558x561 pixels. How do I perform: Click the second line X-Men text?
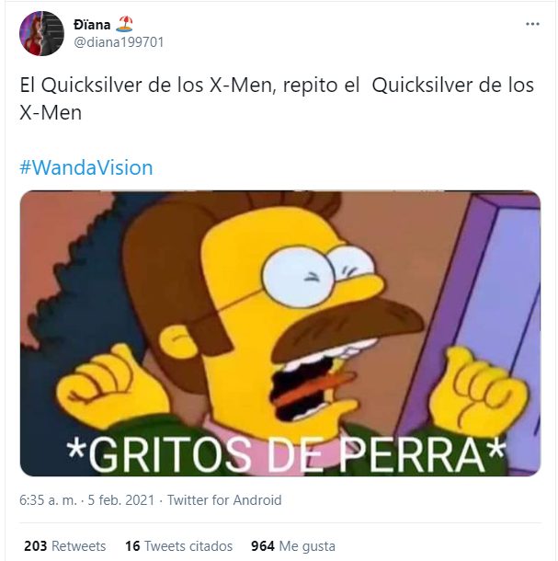pyautogui.click(x=51, y=113)
